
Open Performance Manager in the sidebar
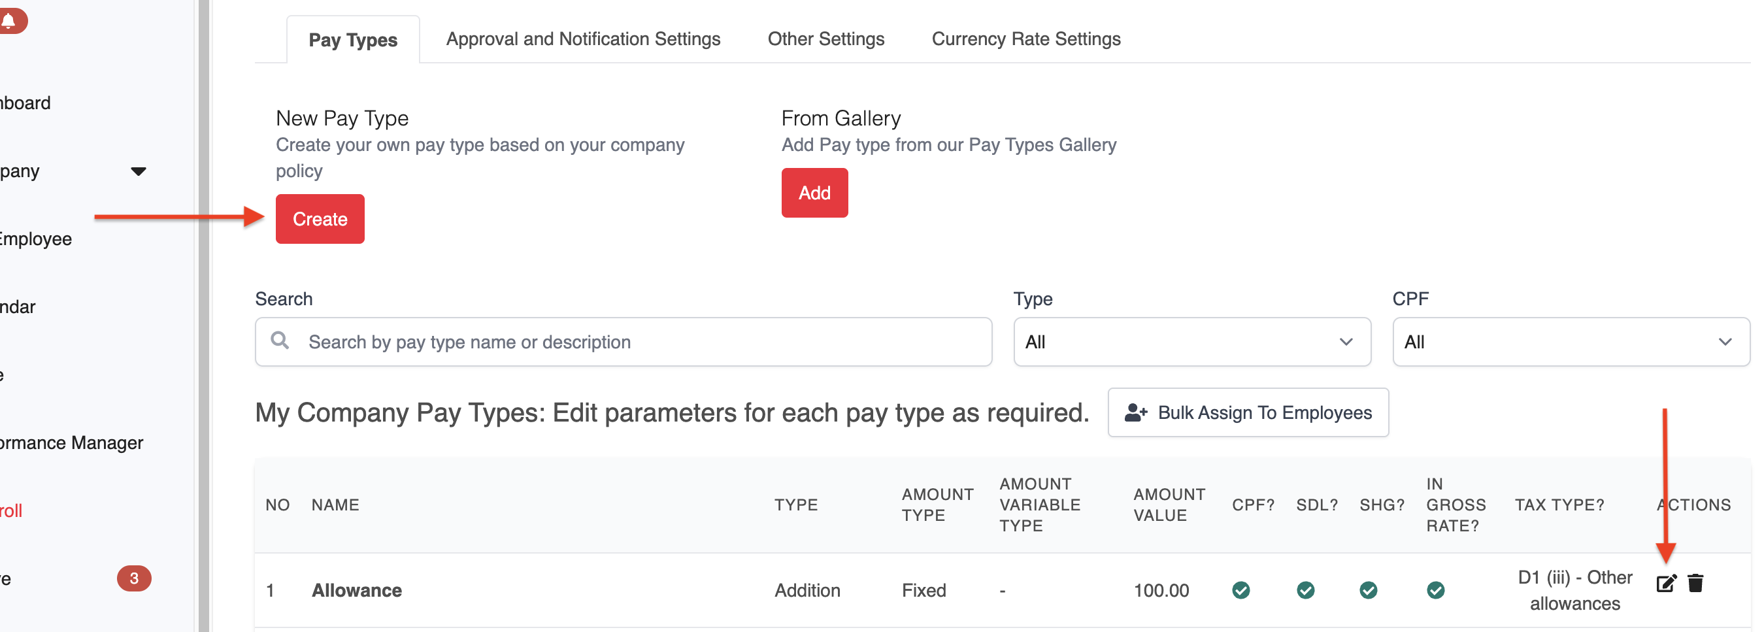coord(72,443)
